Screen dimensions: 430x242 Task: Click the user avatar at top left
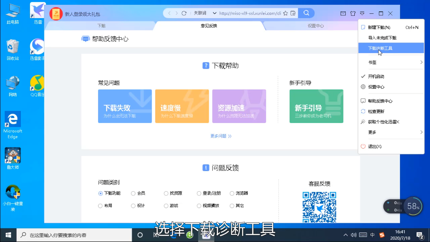tap(56, 14)
